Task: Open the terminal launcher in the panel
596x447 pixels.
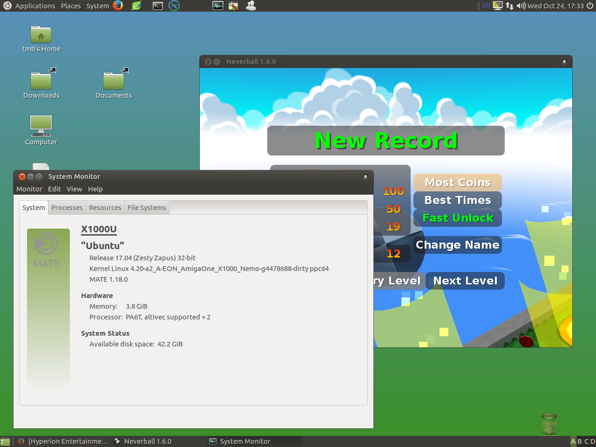Action: (x=158, y=6)
